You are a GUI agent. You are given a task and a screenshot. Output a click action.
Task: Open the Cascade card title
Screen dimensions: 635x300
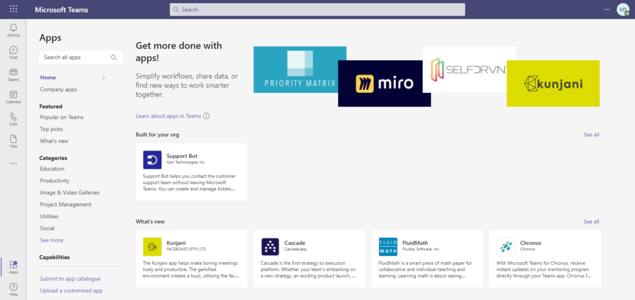click(295, 243)
